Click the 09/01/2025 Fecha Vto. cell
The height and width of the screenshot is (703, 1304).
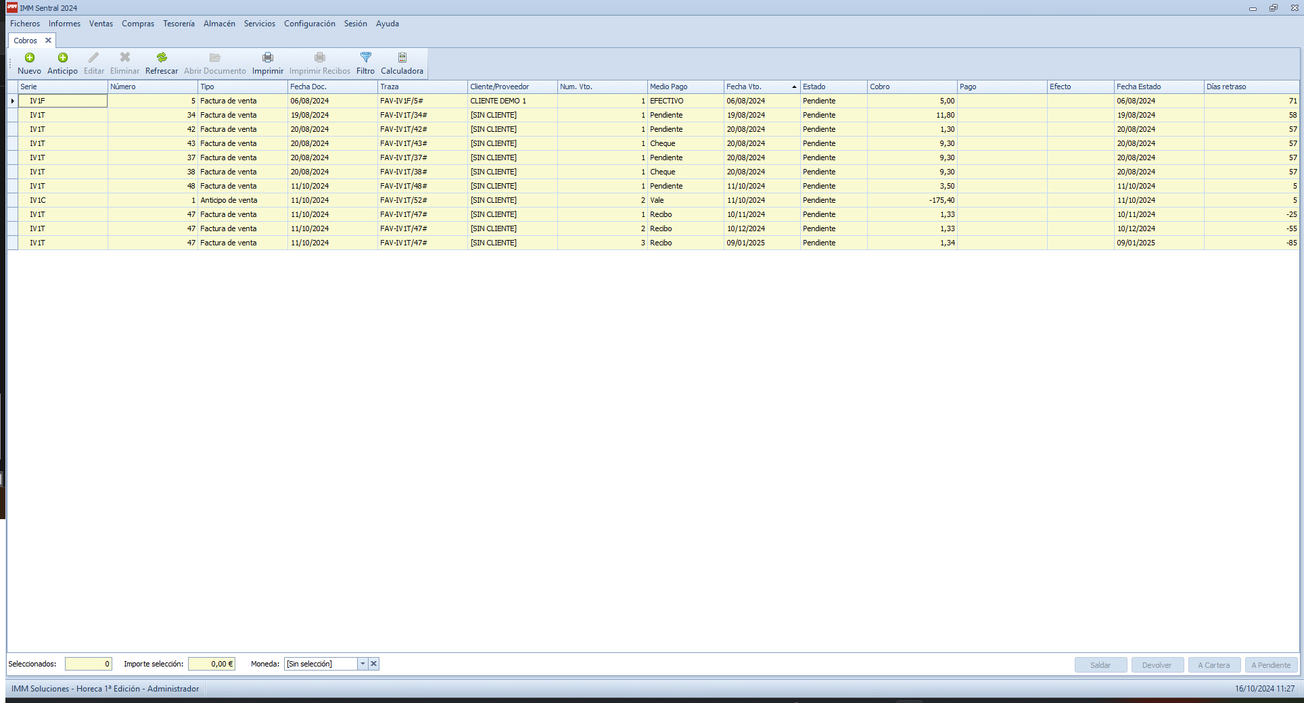tap(762, 243)
